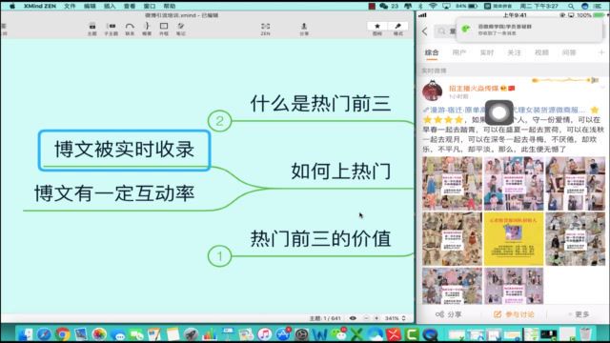
Task: Collapse branch using circle numbered 2
Action: coord(219,121)
